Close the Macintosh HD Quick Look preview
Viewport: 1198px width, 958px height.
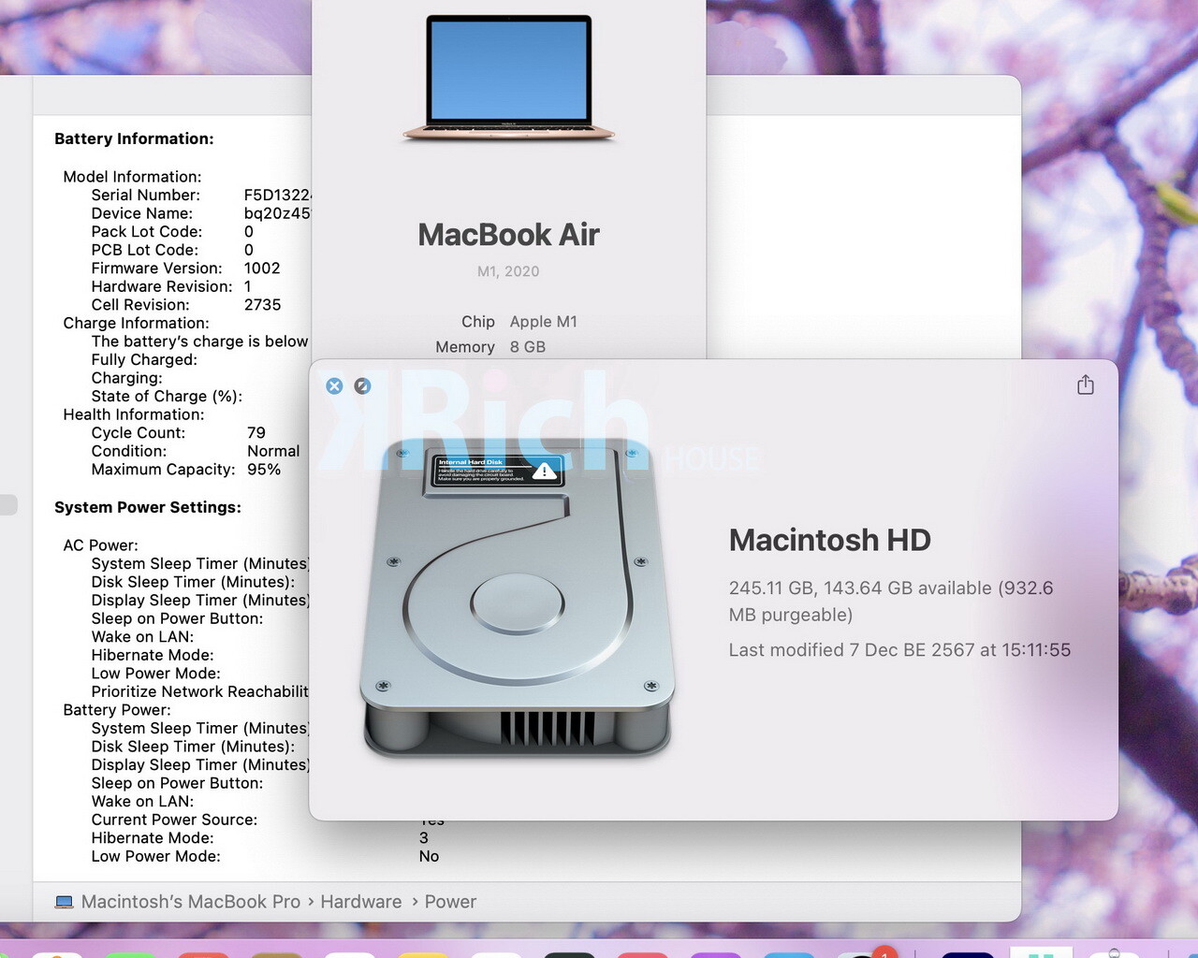(334, 385)
